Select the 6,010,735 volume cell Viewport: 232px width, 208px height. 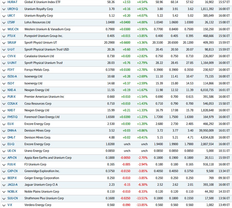click(207, 90)
